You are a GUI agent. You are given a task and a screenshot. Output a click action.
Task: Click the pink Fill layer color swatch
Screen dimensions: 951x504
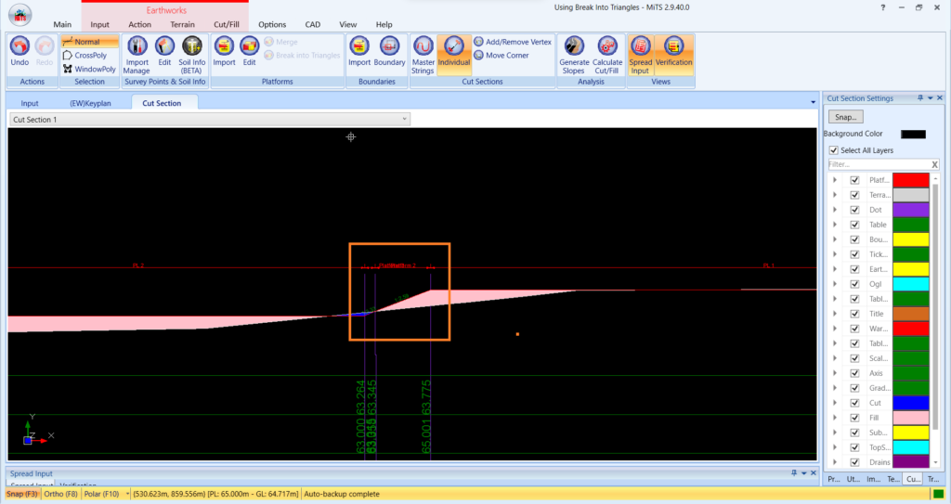point(910,418)
